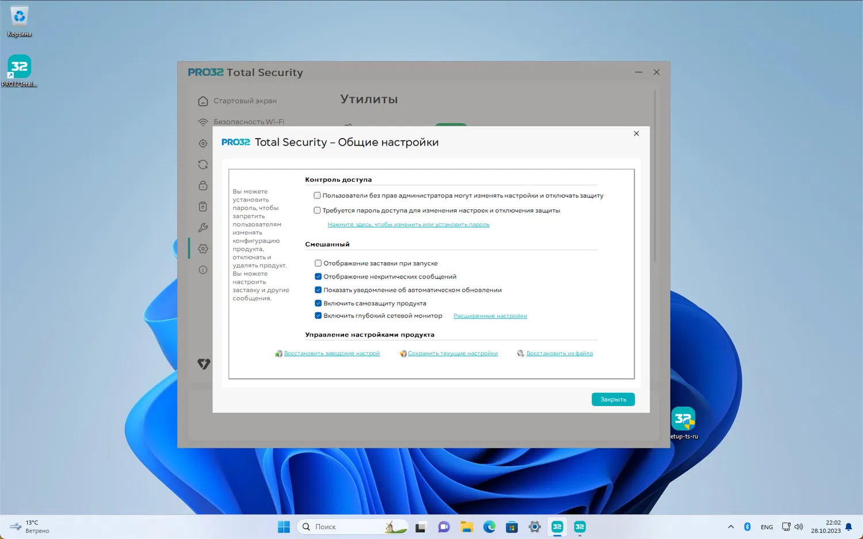
Task: Select the wrench tools icon in PRO32 sidebar
Action: 203,227
